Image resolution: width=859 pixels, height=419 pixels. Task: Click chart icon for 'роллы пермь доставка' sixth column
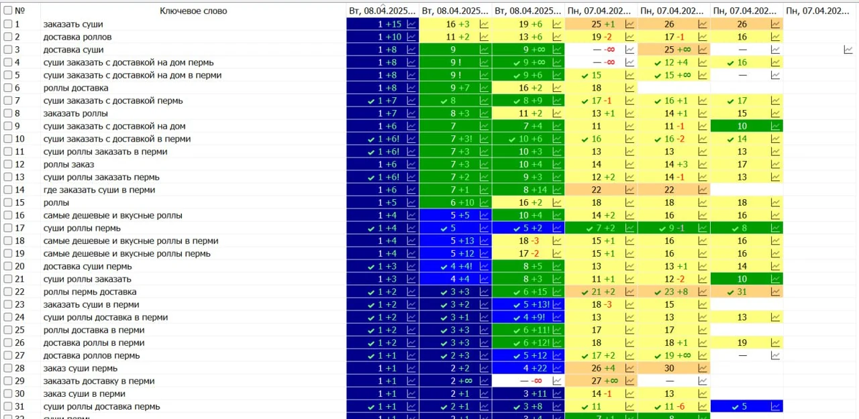pyautogui.click(x=776, y=292)
